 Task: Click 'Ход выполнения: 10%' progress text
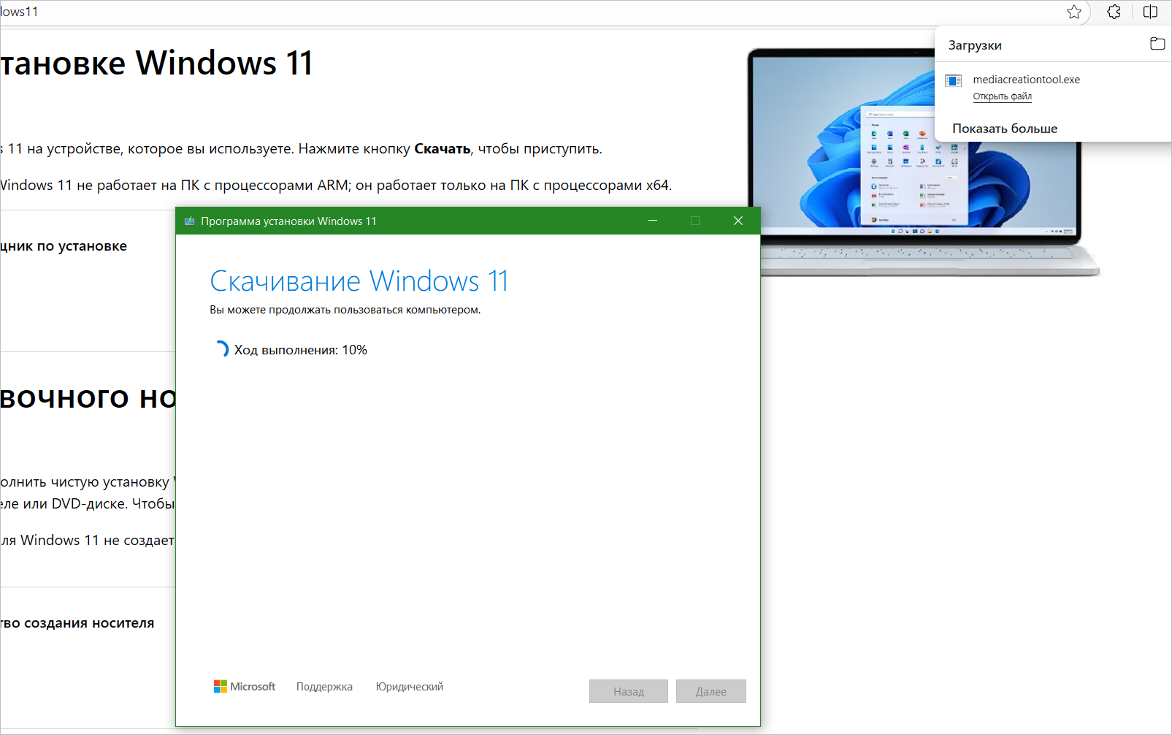(301, 350)
